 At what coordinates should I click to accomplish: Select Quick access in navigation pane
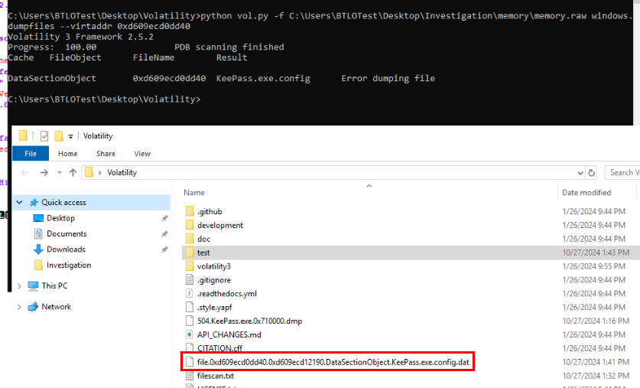[63, 202]
